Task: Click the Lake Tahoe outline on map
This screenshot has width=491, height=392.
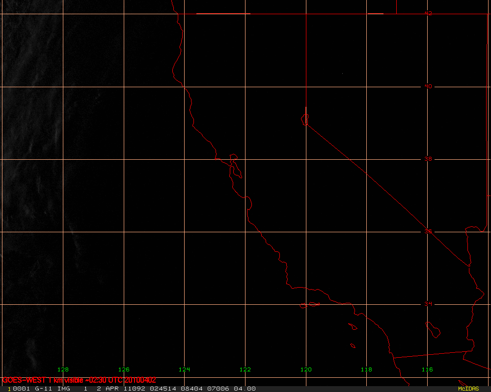Action: coord(305,120)
